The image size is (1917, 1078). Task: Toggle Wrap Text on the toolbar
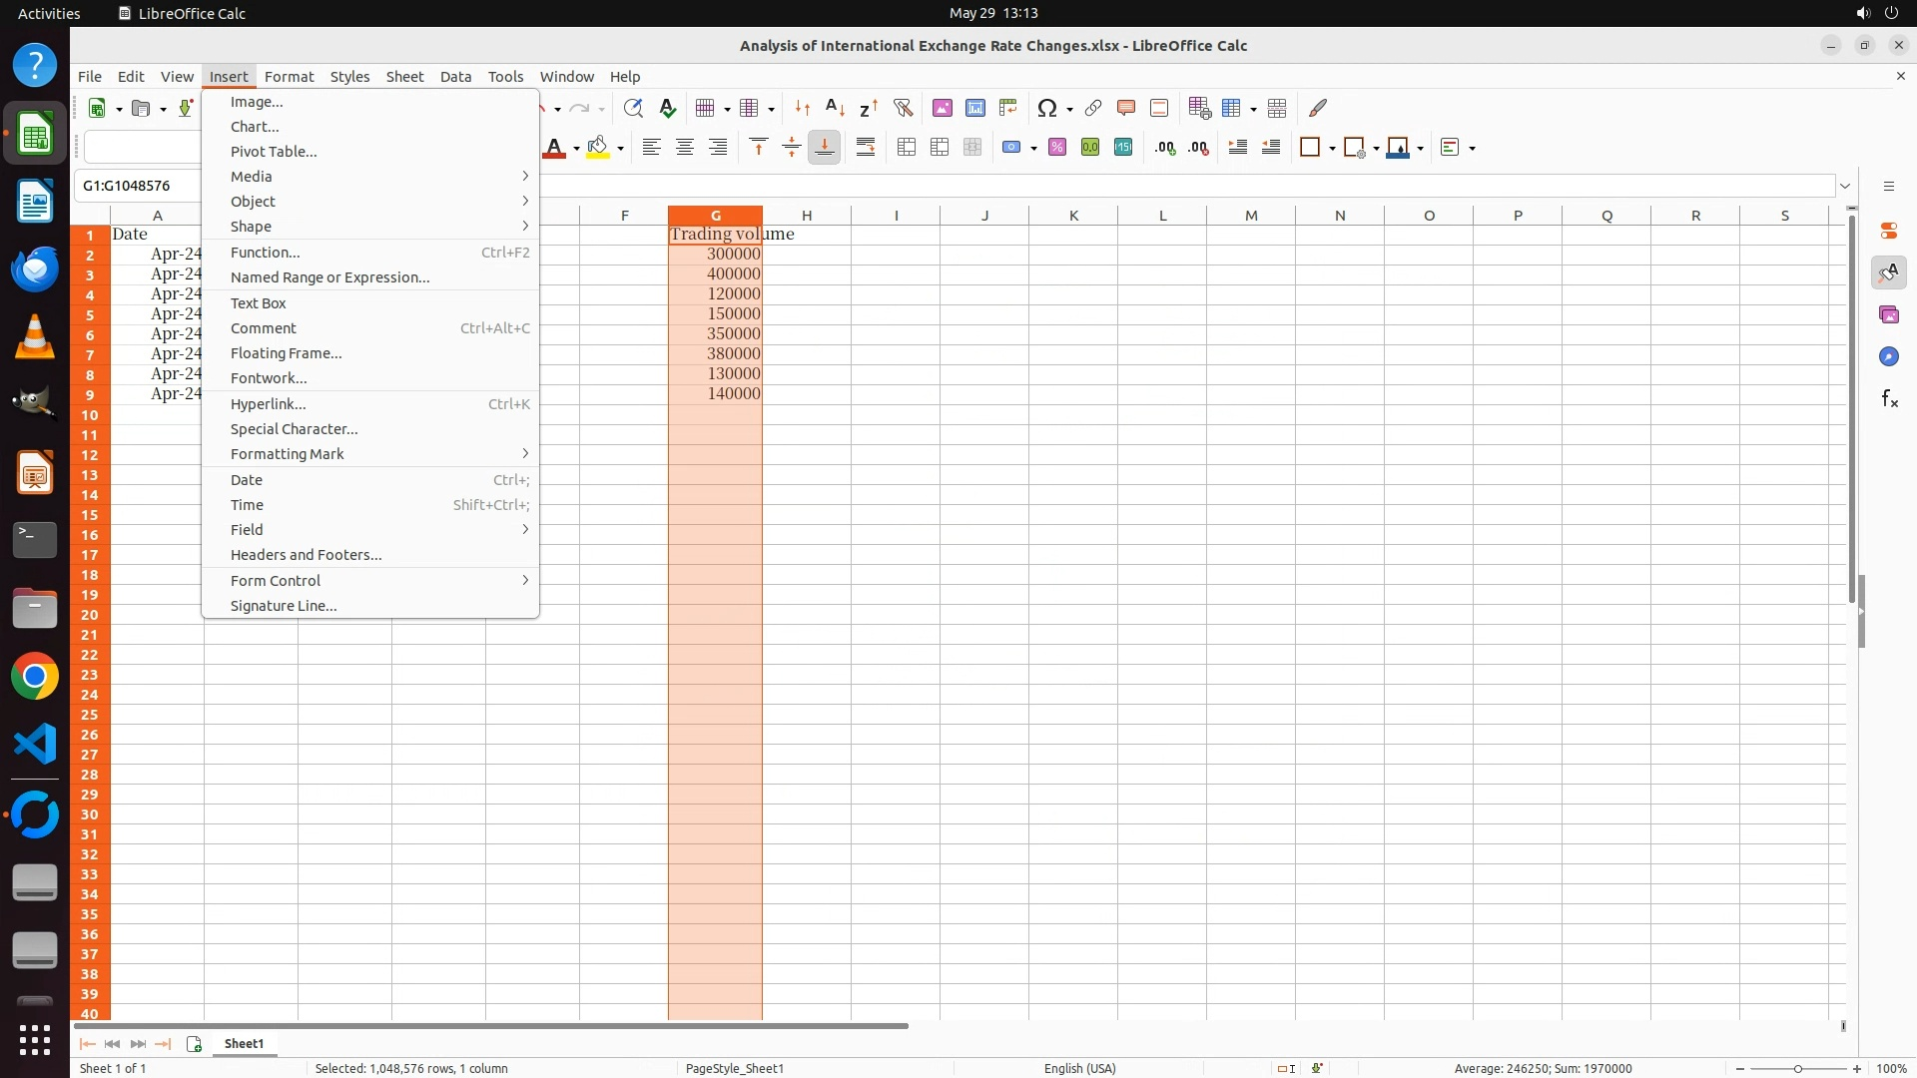tap(866, 148)
